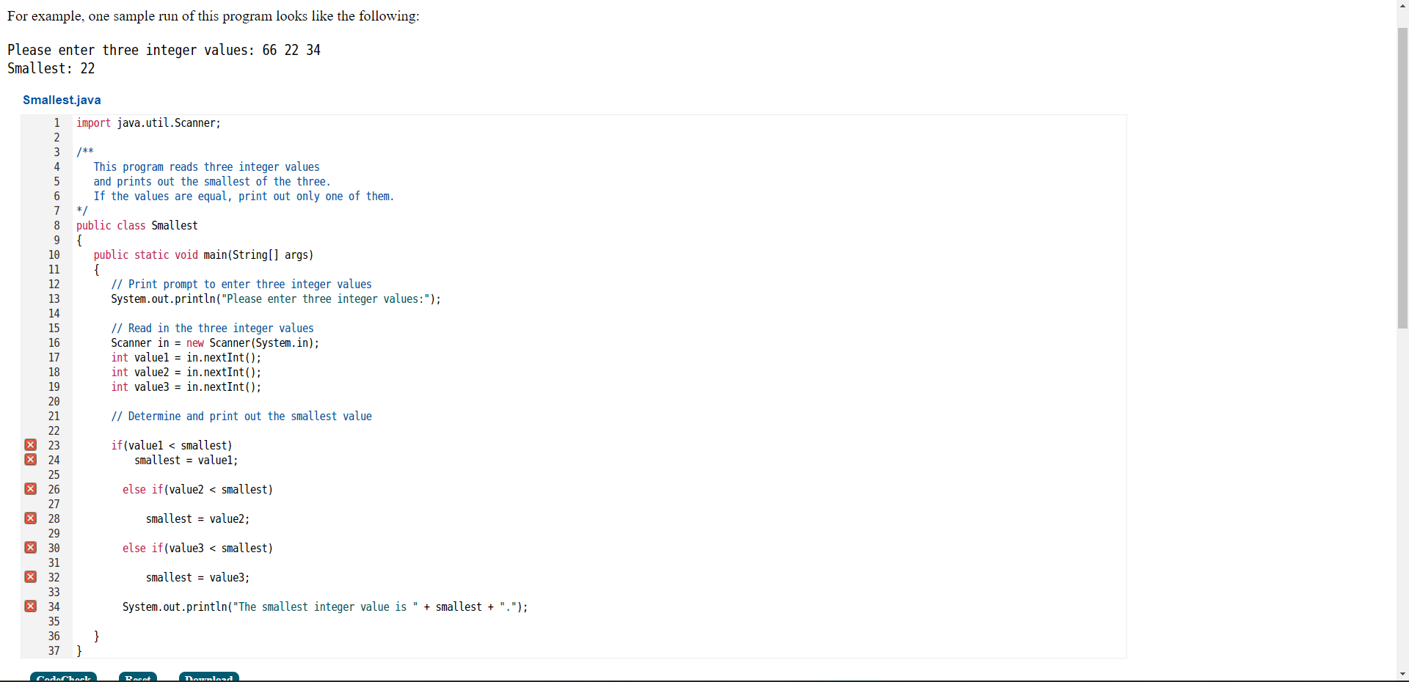The width and height of the screenshot is (1409, 682).
Task: Select the Smallest.java file heading
Action: pyautogui.click(x=62, y=100)
